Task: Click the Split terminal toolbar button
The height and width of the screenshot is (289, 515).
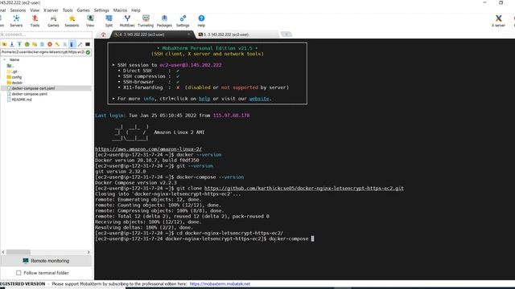Action: pyautogui.click(x=109, y=21)
